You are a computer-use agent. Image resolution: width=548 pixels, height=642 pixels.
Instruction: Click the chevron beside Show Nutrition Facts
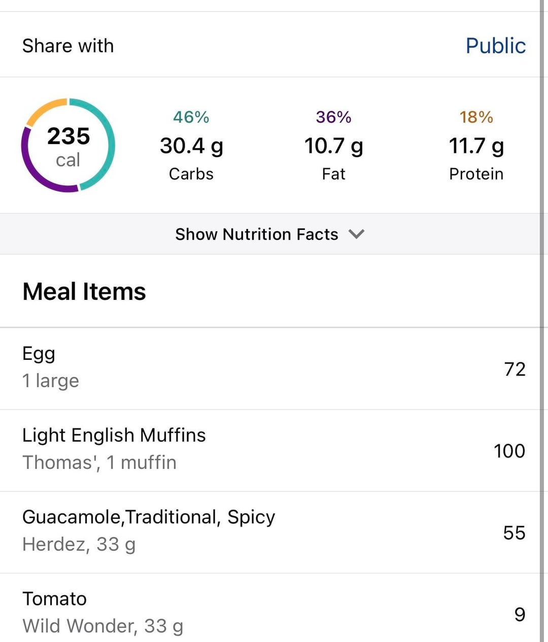357,234
